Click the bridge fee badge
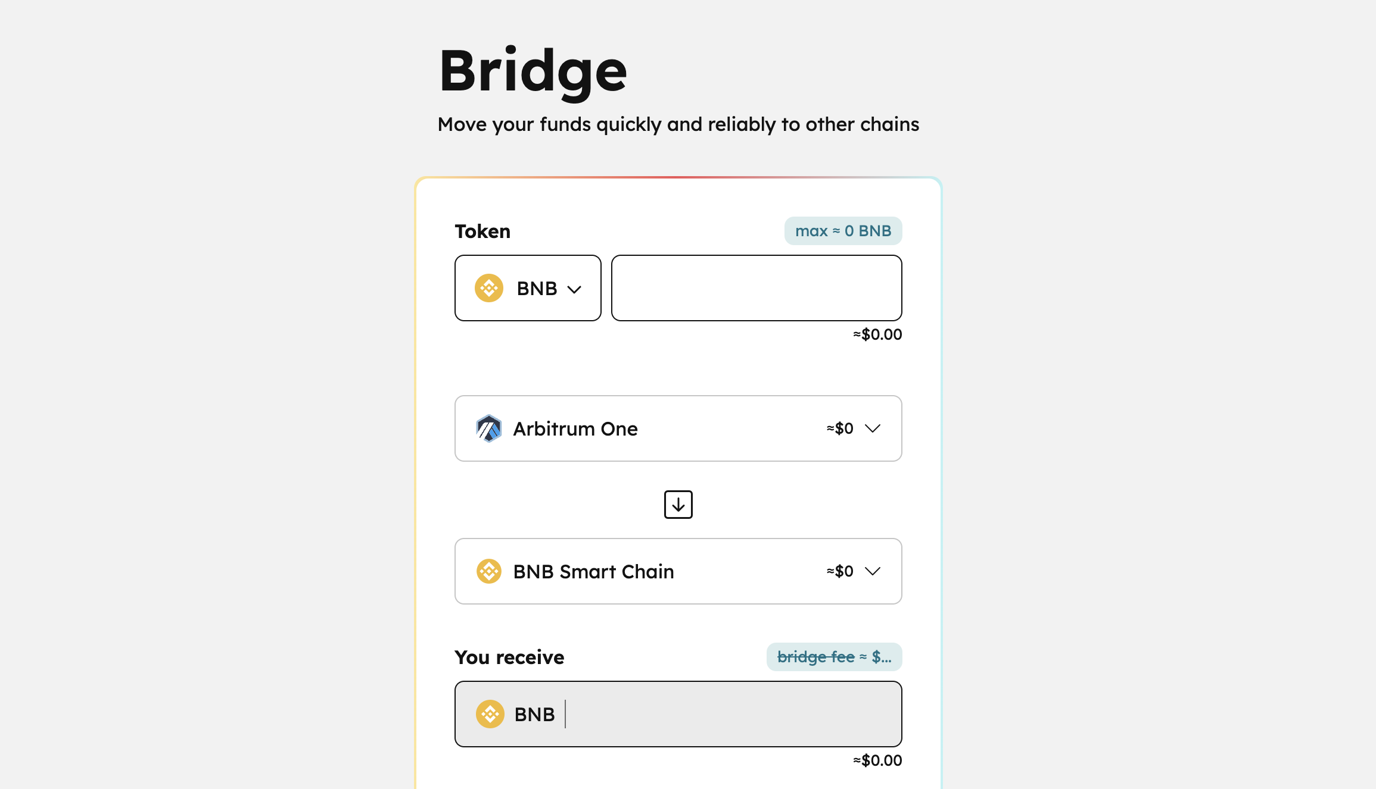 [x=835, y=657]
